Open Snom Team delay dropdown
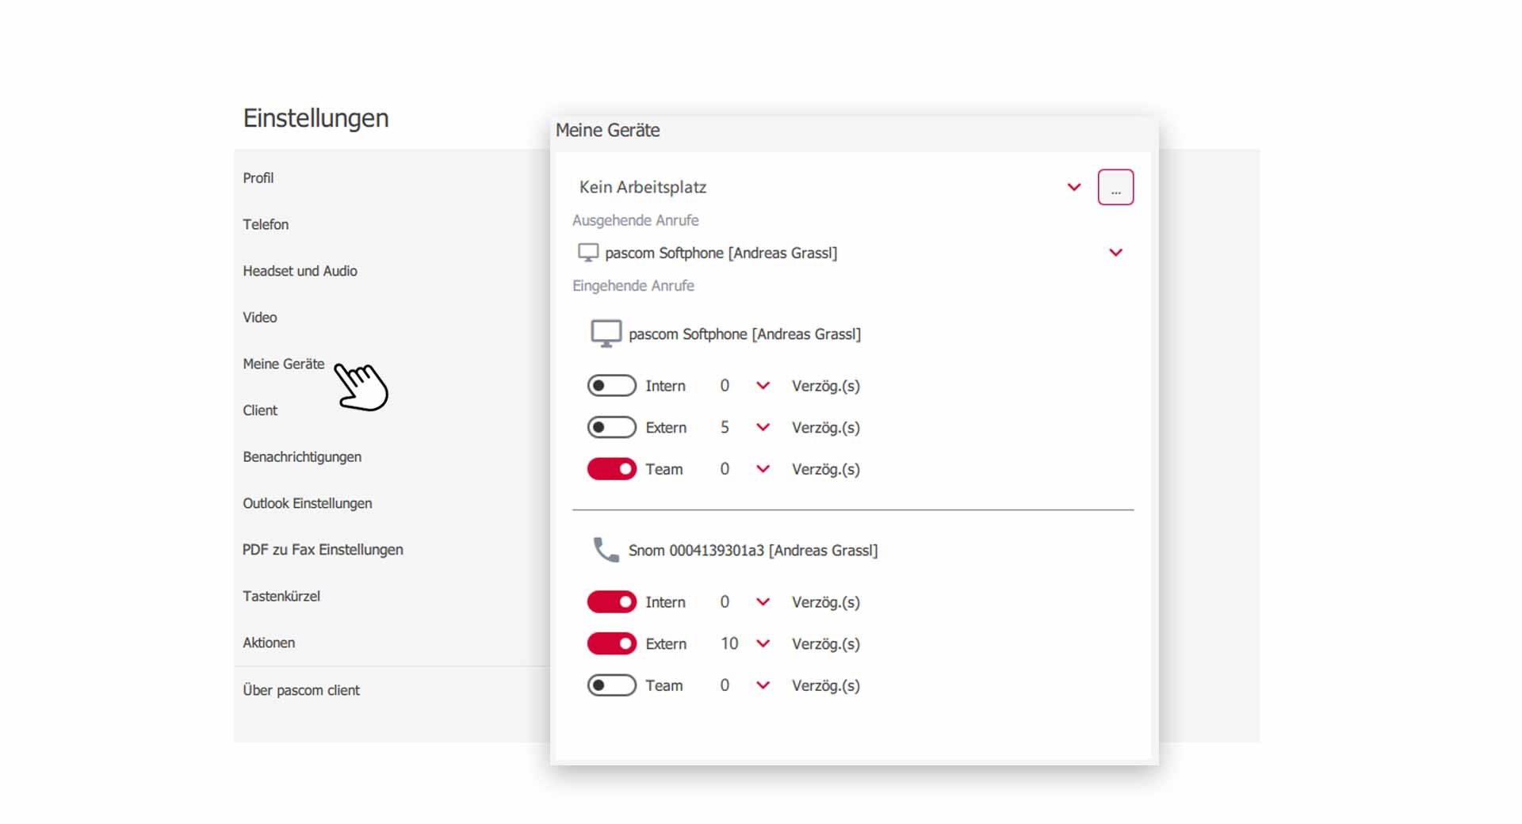 (x=763, y=685)
